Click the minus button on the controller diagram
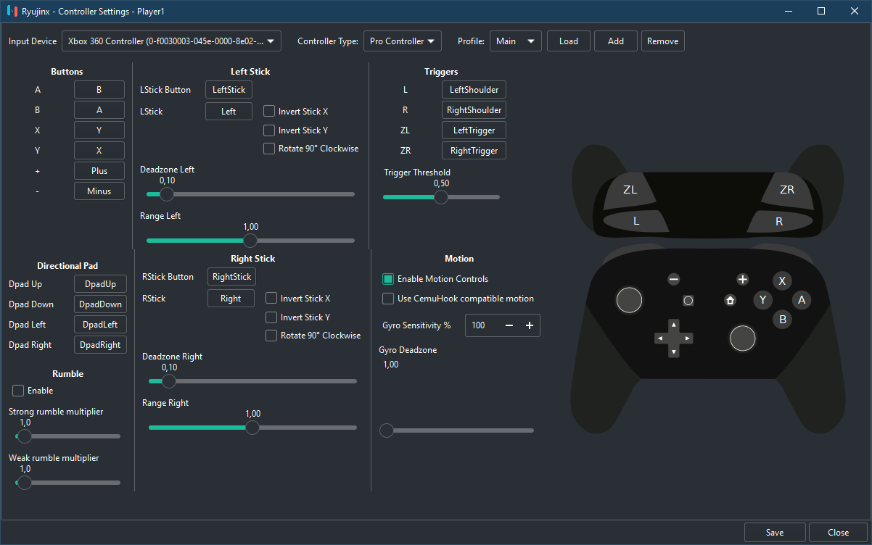This screenshot has height=545, width=872. (x=674, y=279)
